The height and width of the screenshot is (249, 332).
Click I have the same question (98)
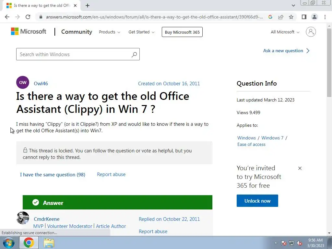tap(53, 175)
